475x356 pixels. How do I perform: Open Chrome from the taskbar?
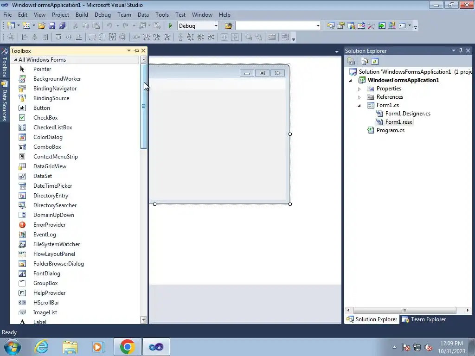point(127,347)
